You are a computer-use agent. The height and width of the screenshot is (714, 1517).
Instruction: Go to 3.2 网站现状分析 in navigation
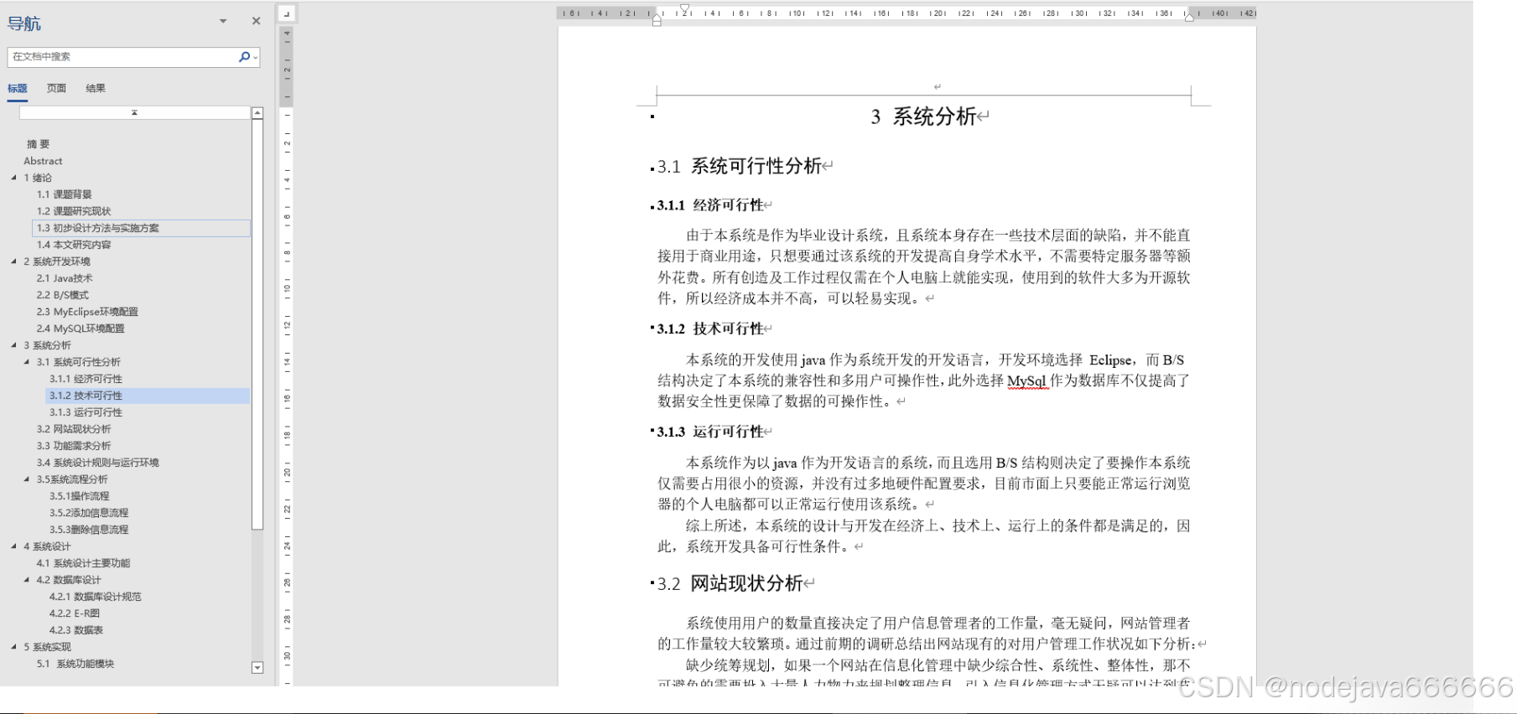(x=74, y=429)
